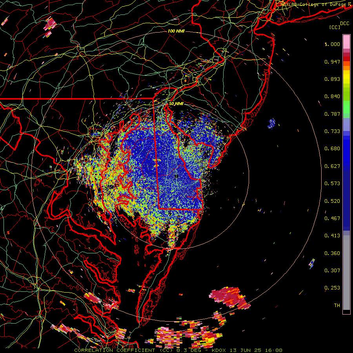Click the "100 NMI" range ring label
The image size is (353, 353).
[x=176, y=31]
